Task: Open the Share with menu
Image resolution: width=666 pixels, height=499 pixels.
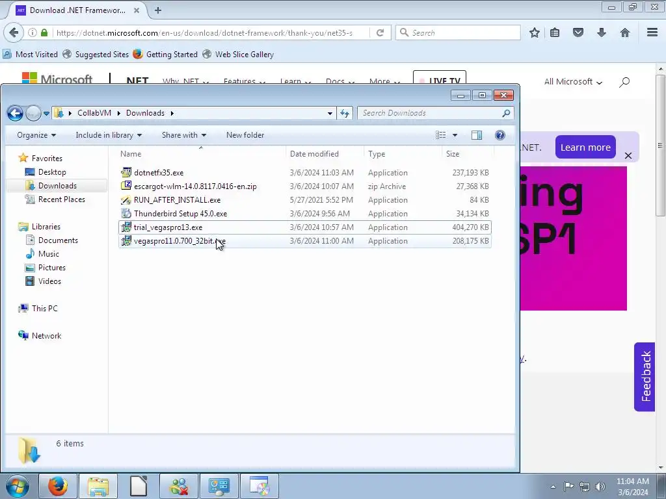Action: [x=184, y=135]
